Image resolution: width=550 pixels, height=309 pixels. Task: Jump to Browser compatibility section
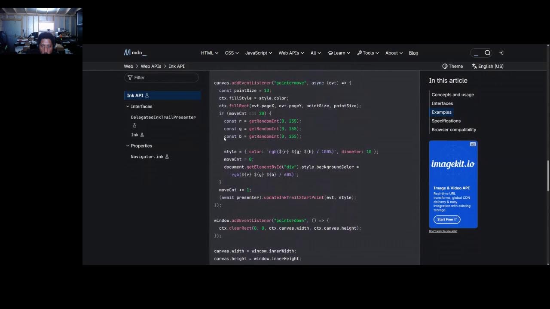point(454,130)
